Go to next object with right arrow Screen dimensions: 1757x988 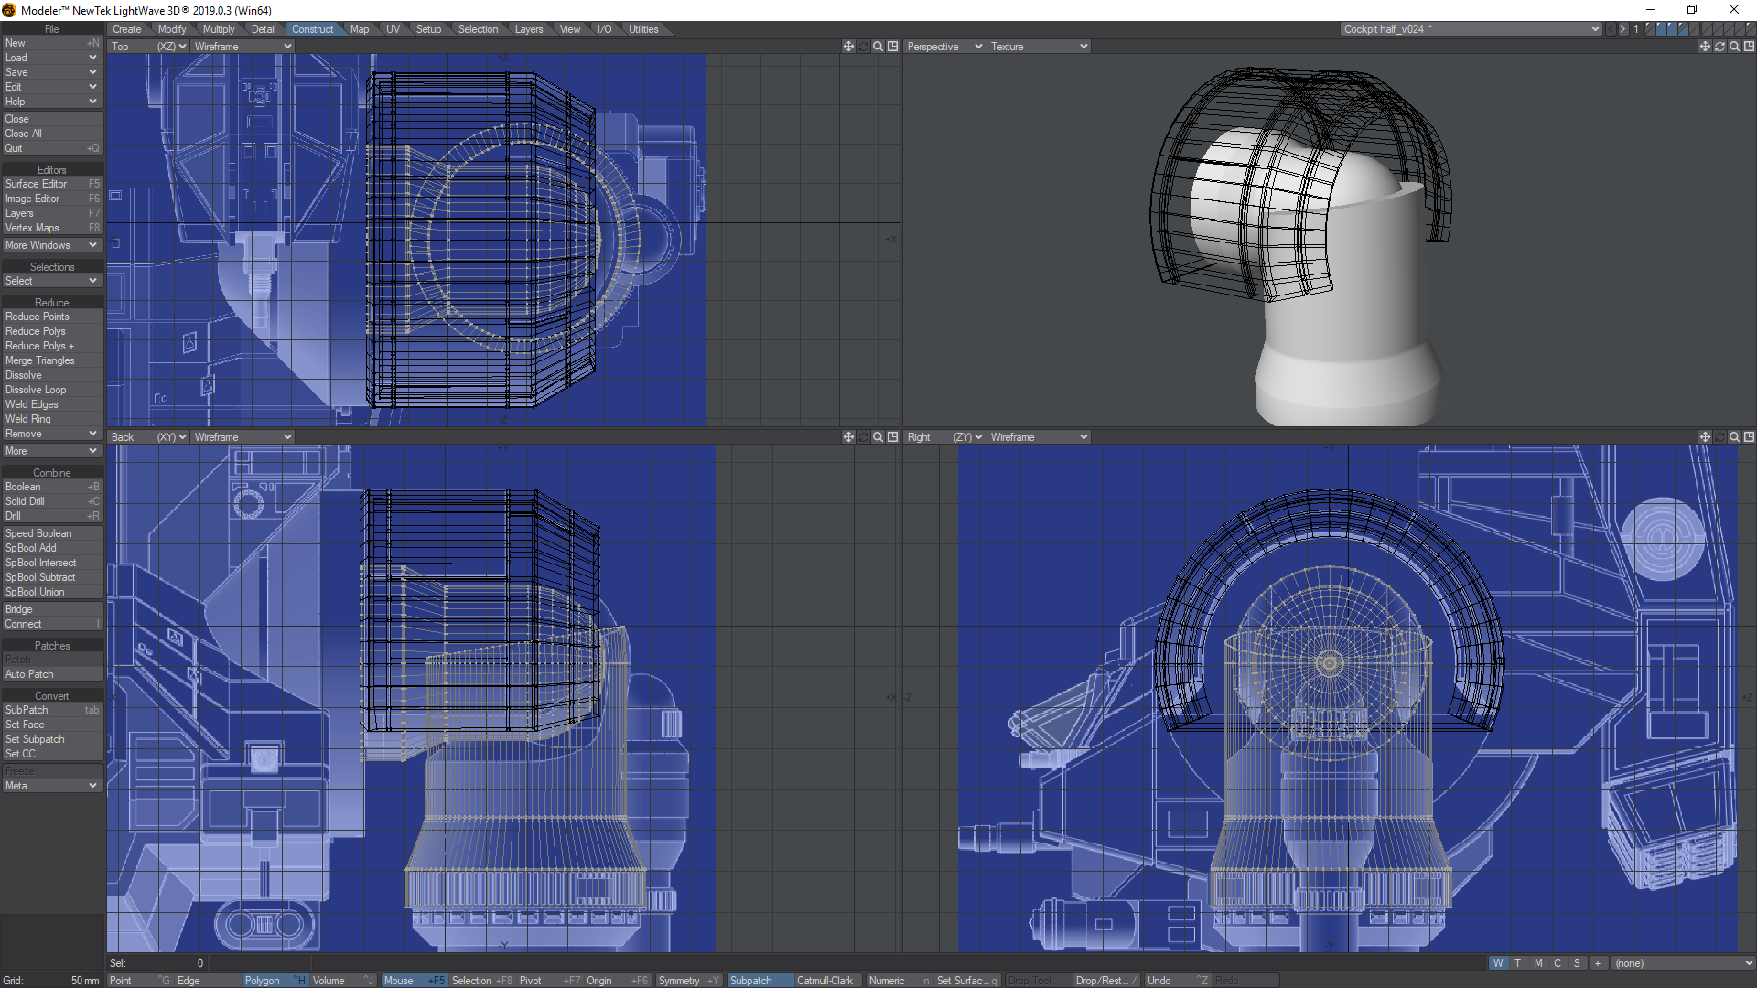pos(1622,29)
